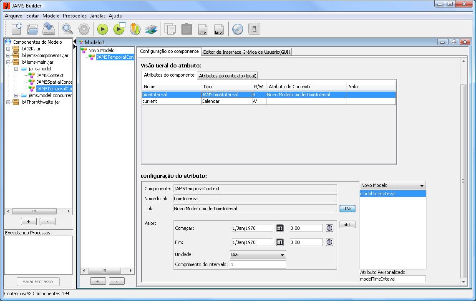The height and width of the screenshot is (301, 476).
Task: Click the Open Model folder icon
Action: click(33, 29)
